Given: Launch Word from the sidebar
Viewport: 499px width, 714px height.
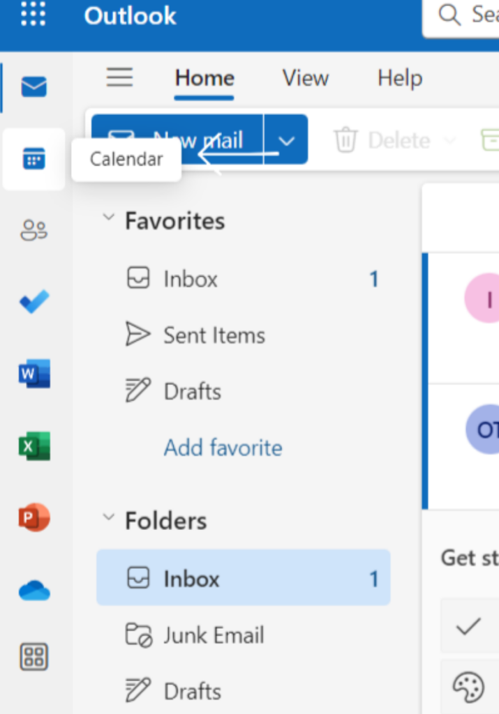Looking at the screenshot, I should tap(34, 374).
